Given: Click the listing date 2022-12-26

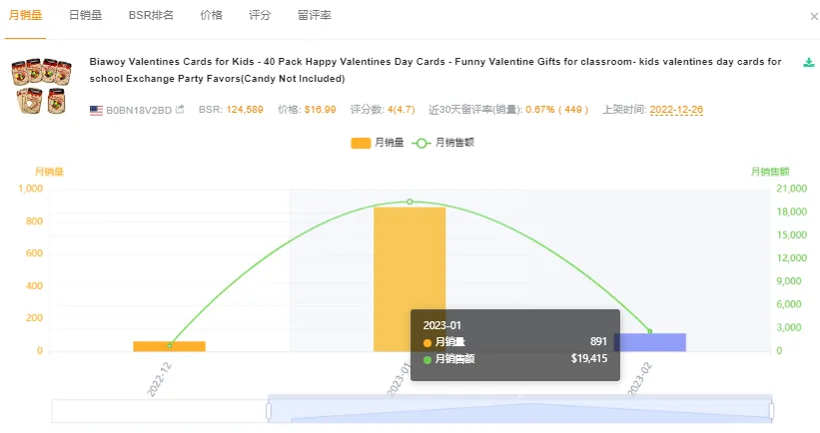Looking at the screenshot, I should 676,109.
